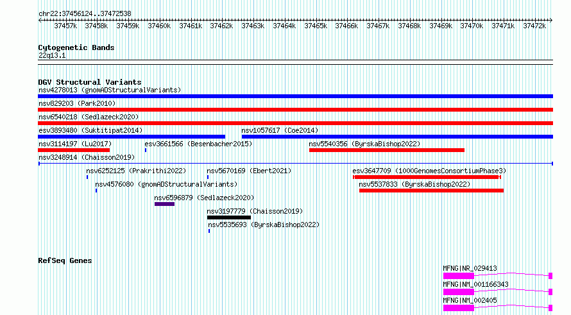Select nsv6252125 (Prakrithi2022) label
The height and width of the screenshot is (315, 571).
136,171
